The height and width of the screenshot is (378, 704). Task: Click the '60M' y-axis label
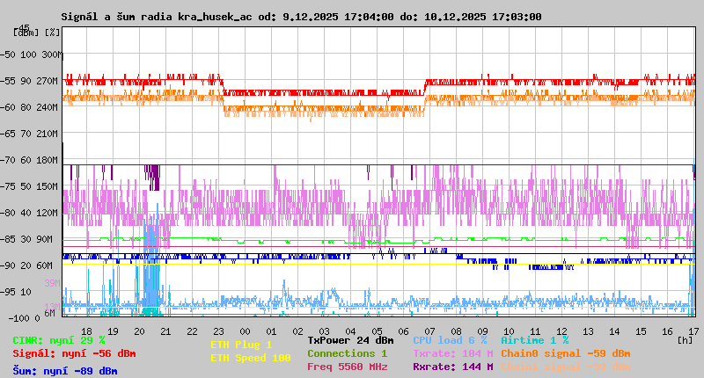click(x=44, y=265)
